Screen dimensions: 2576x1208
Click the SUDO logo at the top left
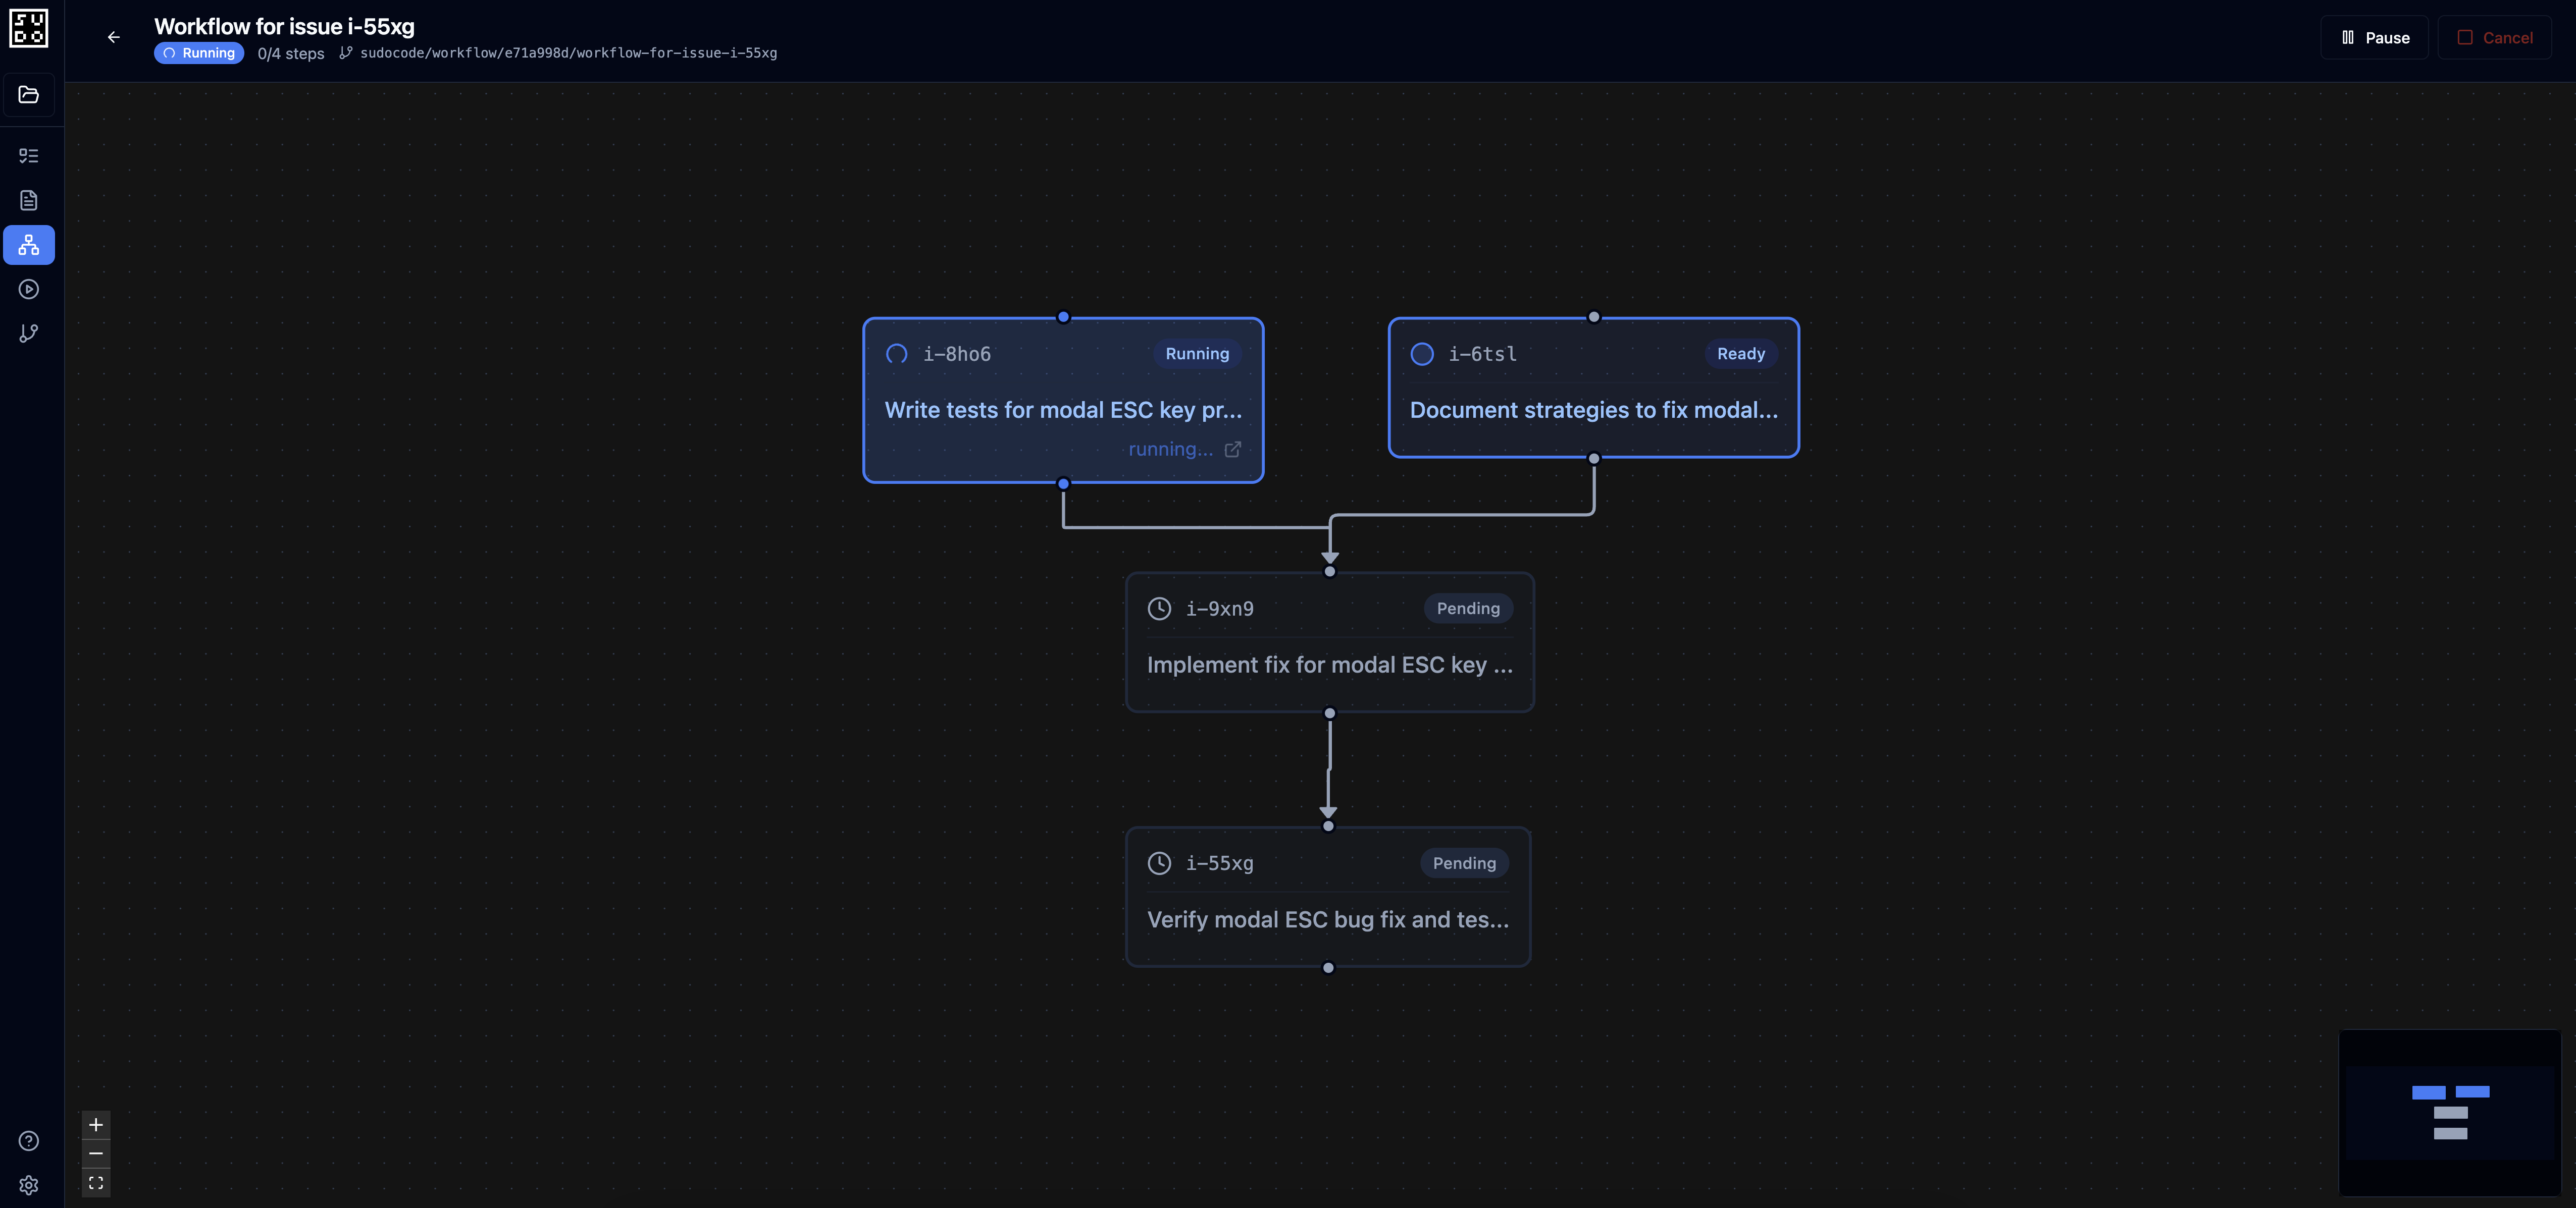click(x=29, y=29)
